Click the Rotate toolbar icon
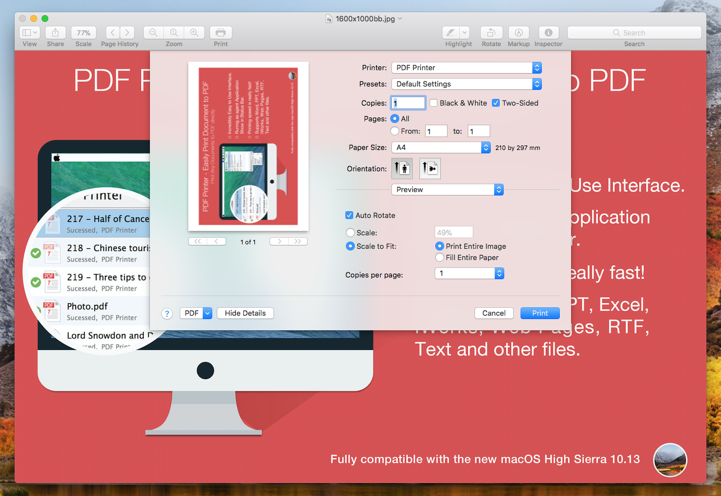Viewport: 721px width, 496px height. tap(491, 33)
